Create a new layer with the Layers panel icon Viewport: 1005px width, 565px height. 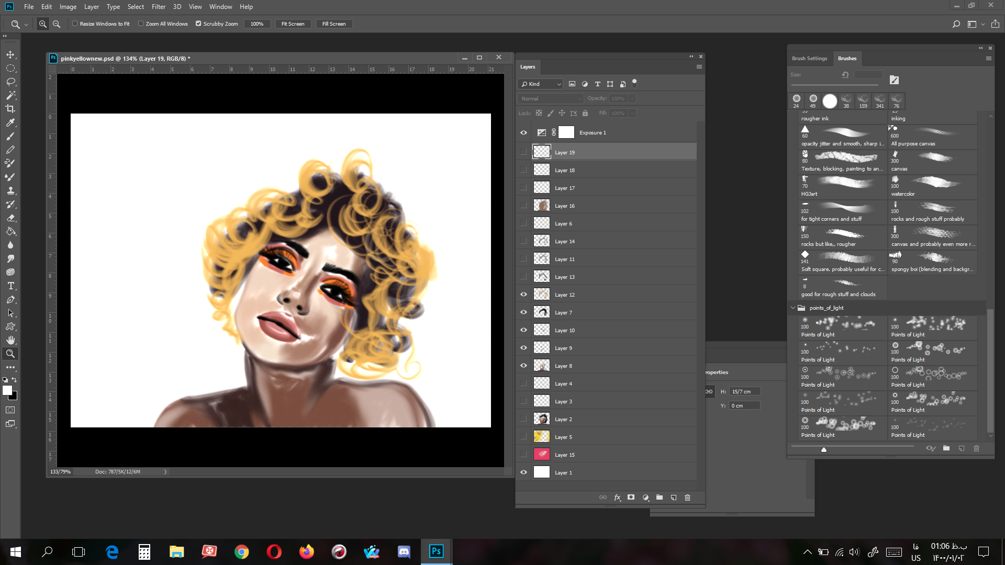point(674,498)
